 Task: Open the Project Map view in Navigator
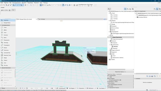pyautogui.click(x=125, y=9)
